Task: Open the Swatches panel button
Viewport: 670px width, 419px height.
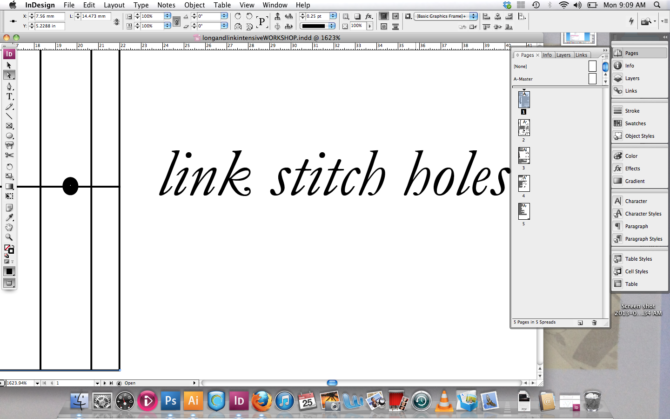Action: point(635,123)
